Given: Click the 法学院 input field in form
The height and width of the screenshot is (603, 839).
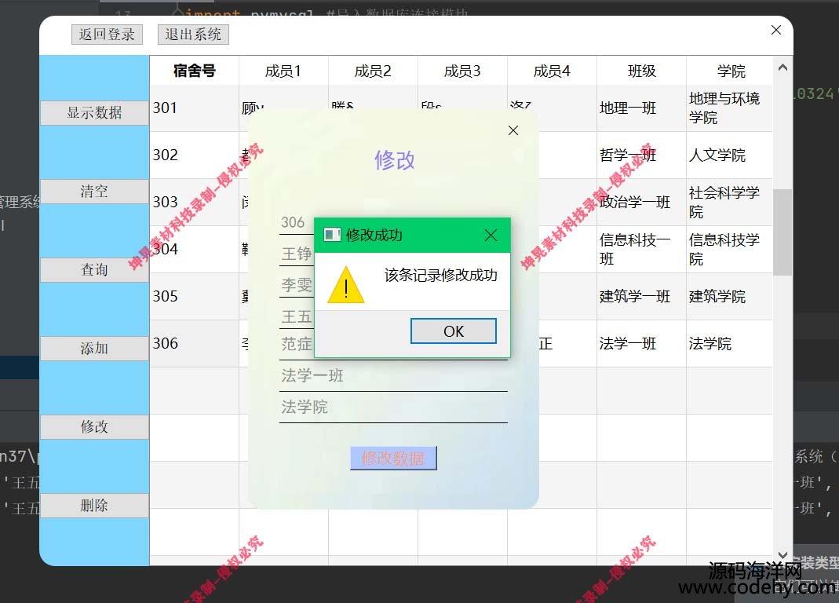Looking at the screenshot, I should (x=392, y=407).
